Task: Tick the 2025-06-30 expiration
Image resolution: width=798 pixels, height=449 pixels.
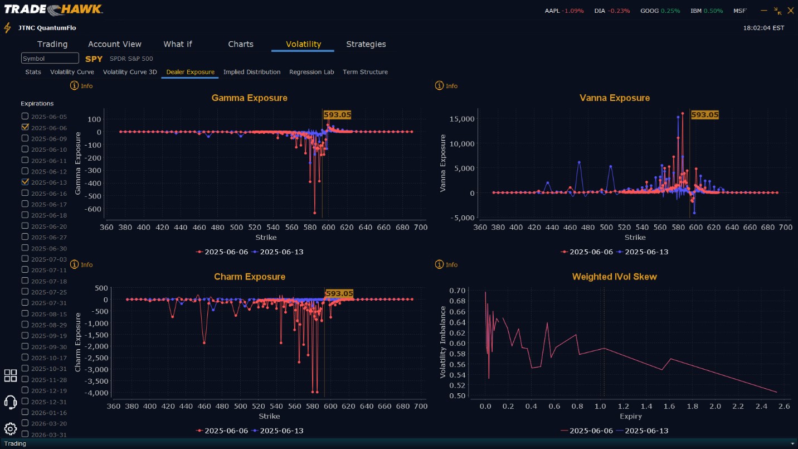Action: (25, 248)
